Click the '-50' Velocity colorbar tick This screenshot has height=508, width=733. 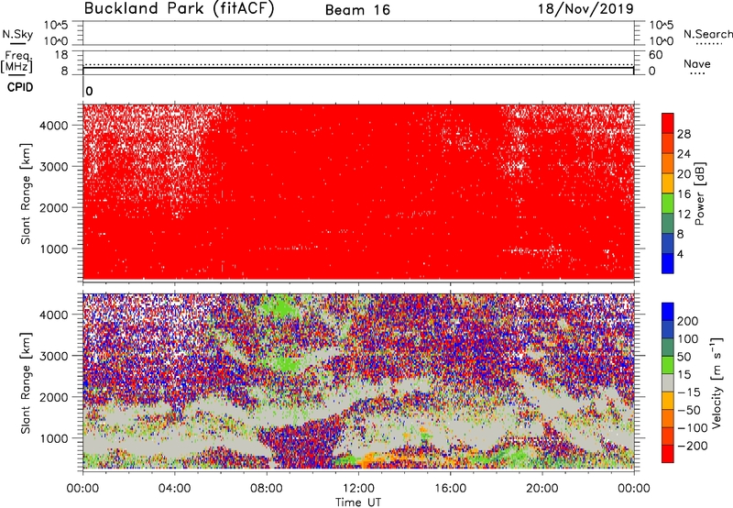point(689,410)
